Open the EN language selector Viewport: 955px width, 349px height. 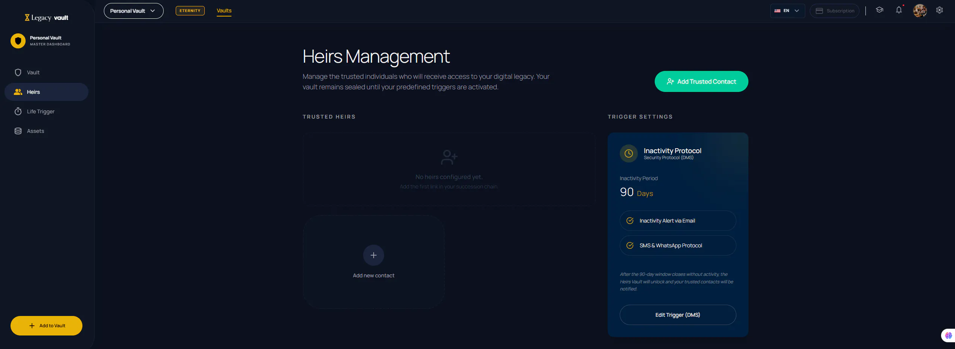click(x=787, y=11)
